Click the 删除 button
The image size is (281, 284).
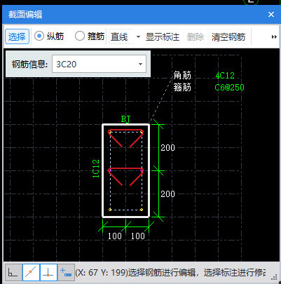coord(196,36)
